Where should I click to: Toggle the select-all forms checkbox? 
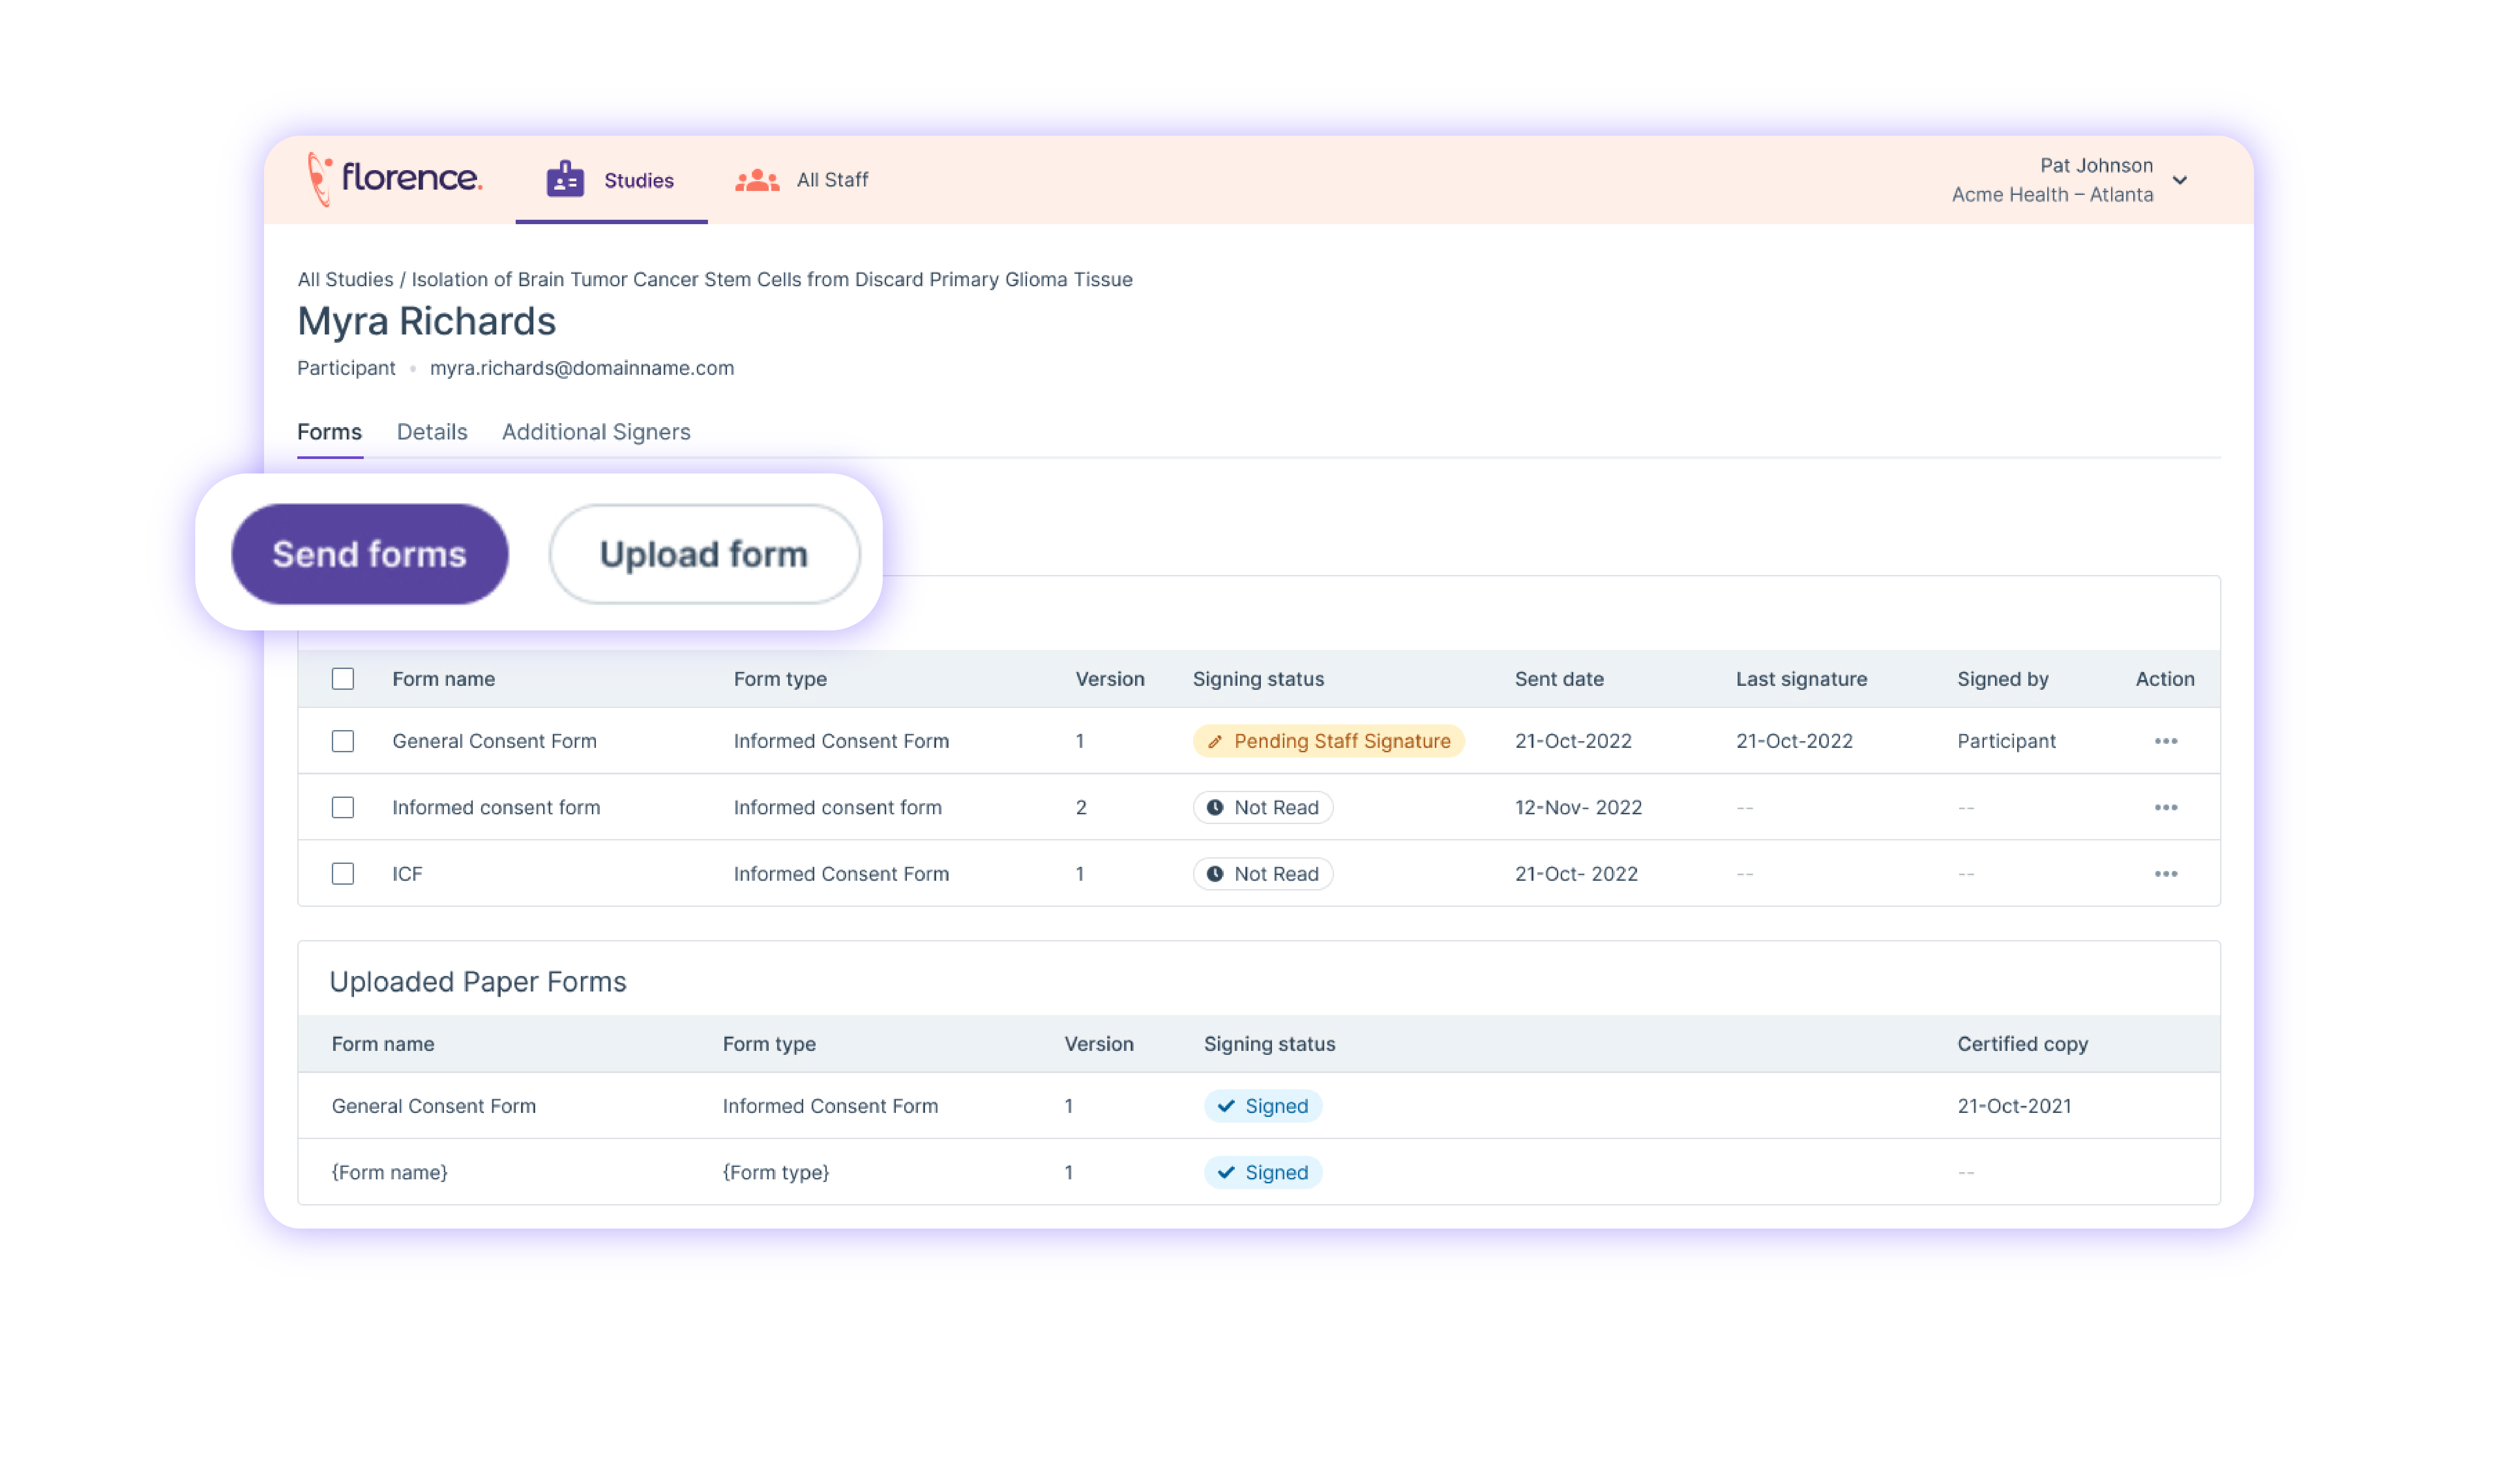pos(343,679)
